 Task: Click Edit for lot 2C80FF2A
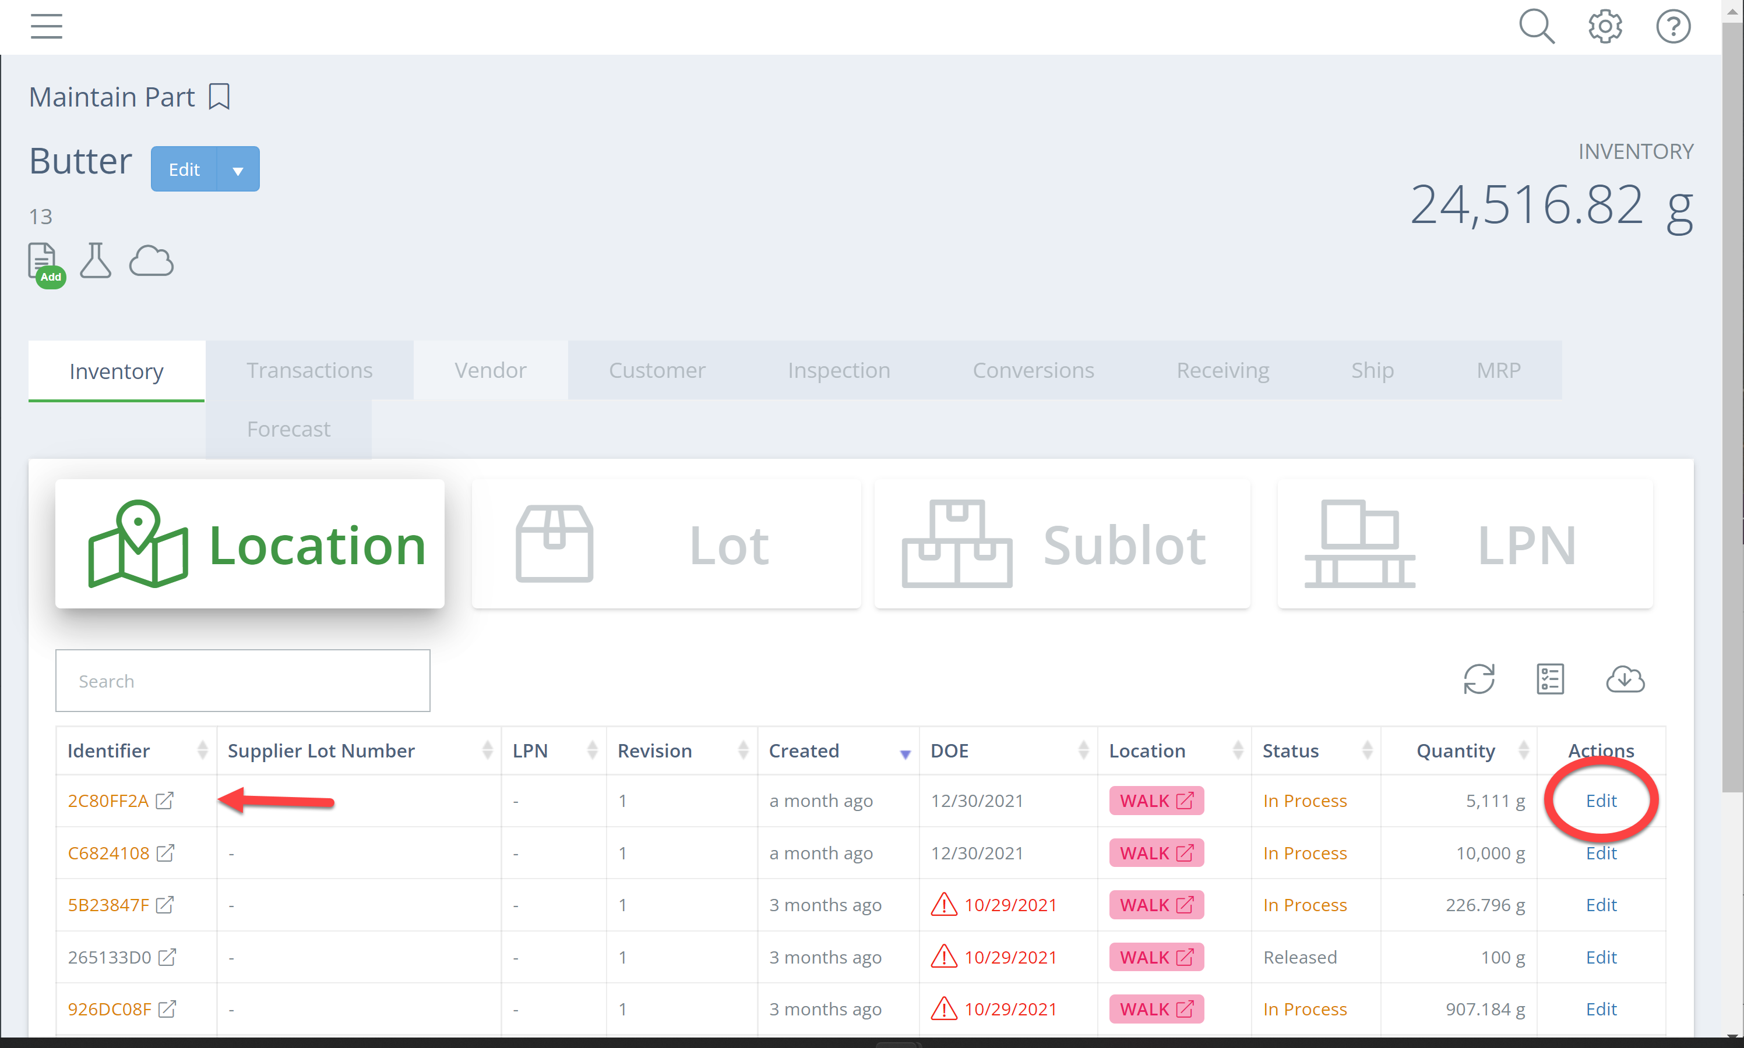1601,801
